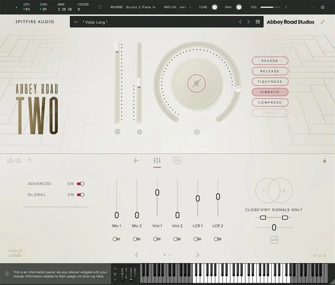Click the PAN knob
This screenshot has height=285, width=335.
239,7
